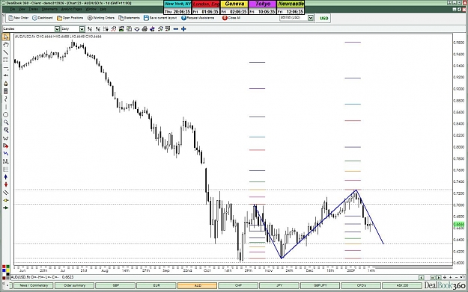Choose the trend line drawing tool
This screenshot has height=292, width=468.
(6, 52)
